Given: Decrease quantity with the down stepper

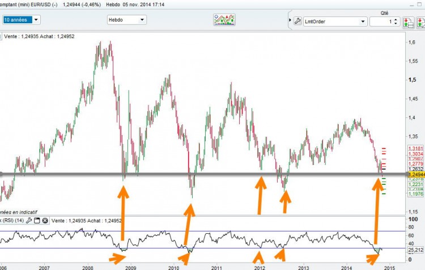Looking at the screenshot, I should click(x=396, y=23).
